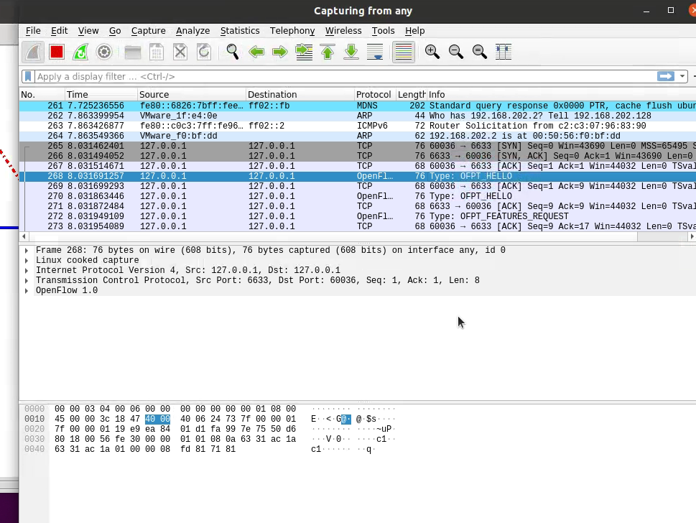This screenshot has height=523, width=696.
Task: Jump to last packet down arrow
Action: [x=351, y=52]
